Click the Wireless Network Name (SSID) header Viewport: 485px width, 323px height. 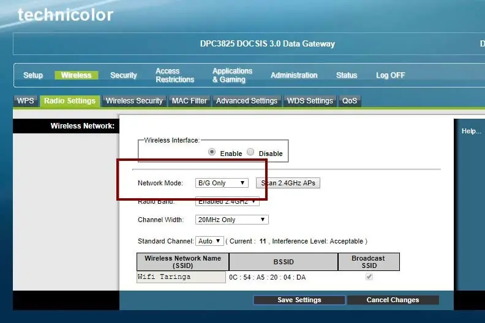click(183, 262)
